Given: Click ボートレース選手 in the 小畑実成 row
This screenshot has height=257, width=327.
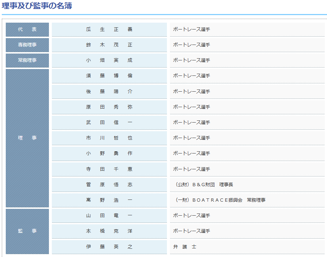Looking at the screenshot, I should coord(191,60).
